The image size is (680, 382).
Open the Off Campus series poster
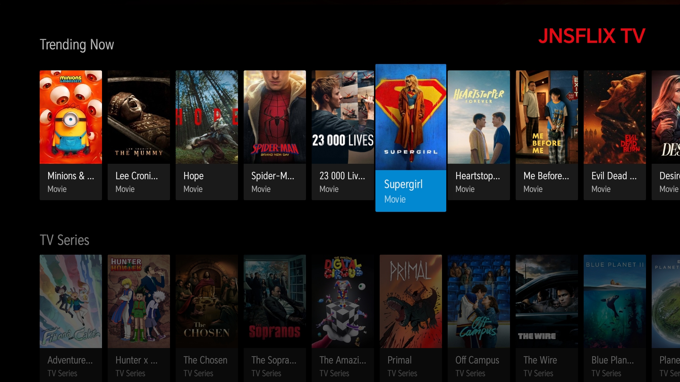click(x=479, y=301)
